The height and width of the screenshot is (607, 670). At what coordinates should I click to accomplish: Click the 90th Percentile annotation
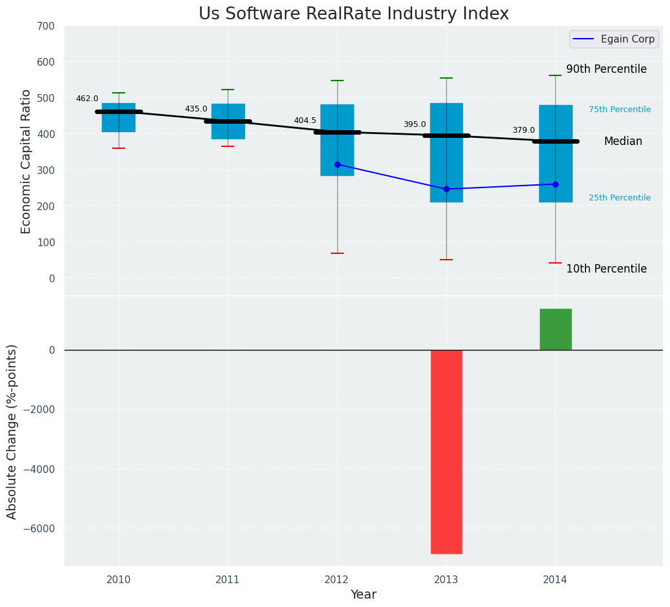point(606,70)
